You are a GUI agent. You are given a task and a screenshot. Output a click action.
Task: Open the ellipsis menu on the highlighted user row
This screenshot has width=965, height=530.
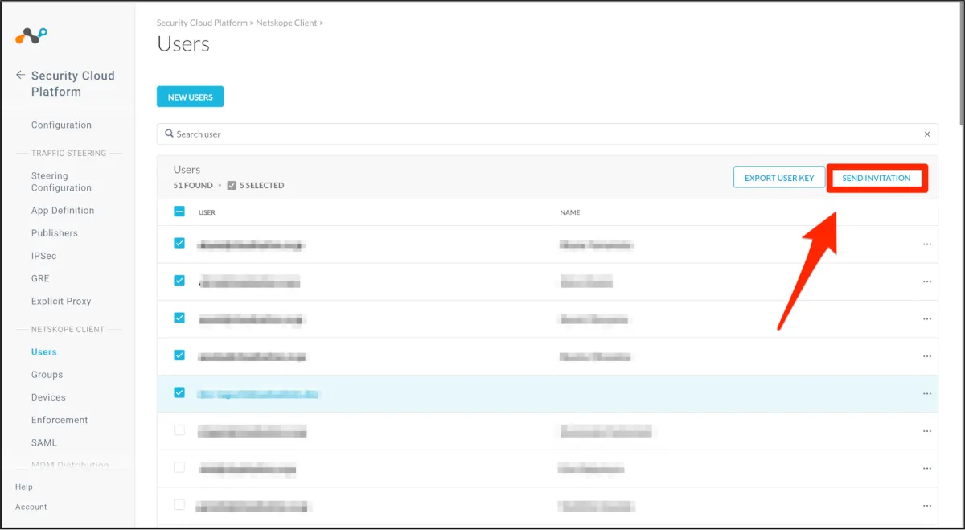(927, 393)
